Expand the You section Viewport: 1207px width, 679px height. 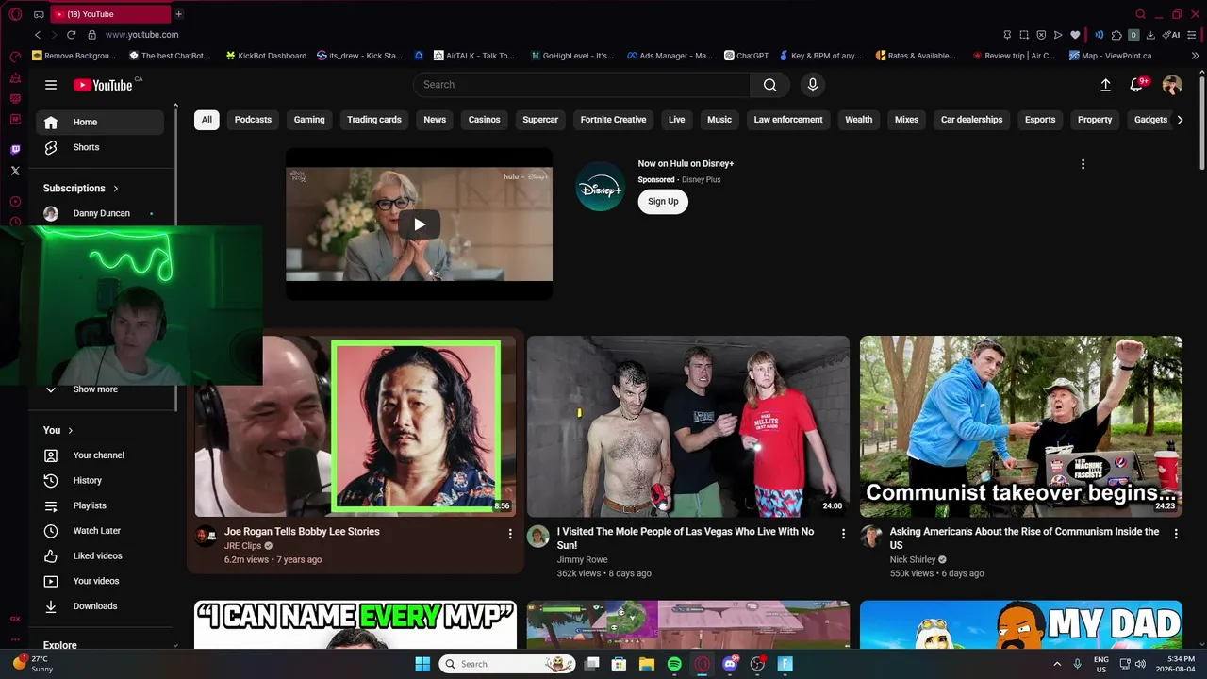click(58, 430)
